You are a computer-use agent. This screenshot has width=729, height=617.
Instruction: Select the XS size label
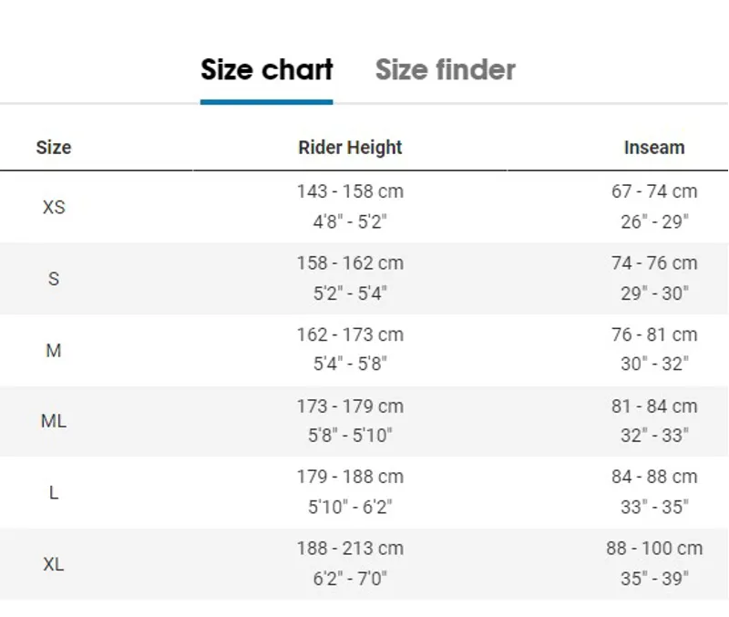coord(54,208)
